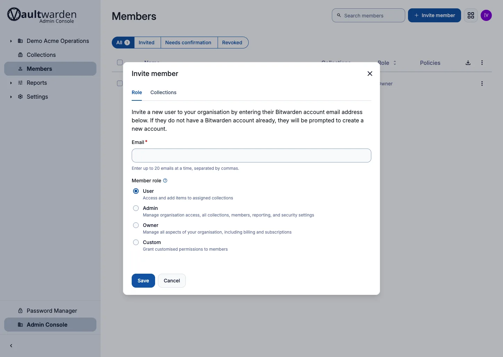Click Cancel in the Invite dialog
Viewport: 503px width, 357px height.
point(172,281)
